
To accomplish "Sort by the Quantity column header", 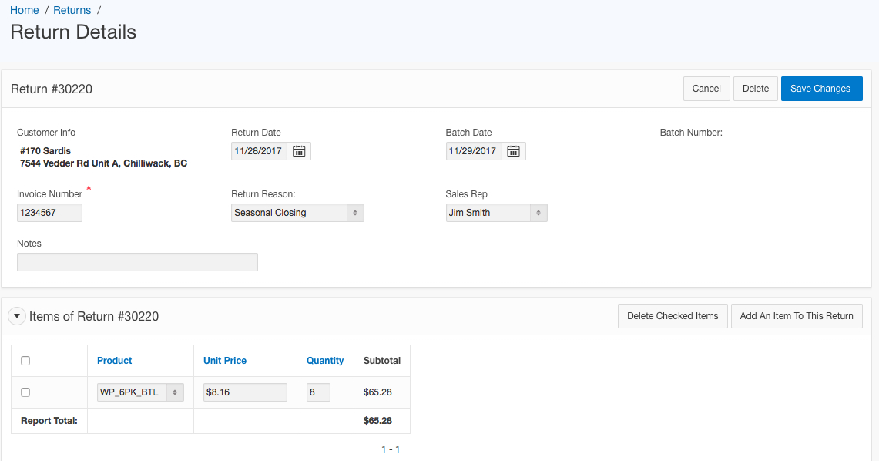I will (325, 361).
